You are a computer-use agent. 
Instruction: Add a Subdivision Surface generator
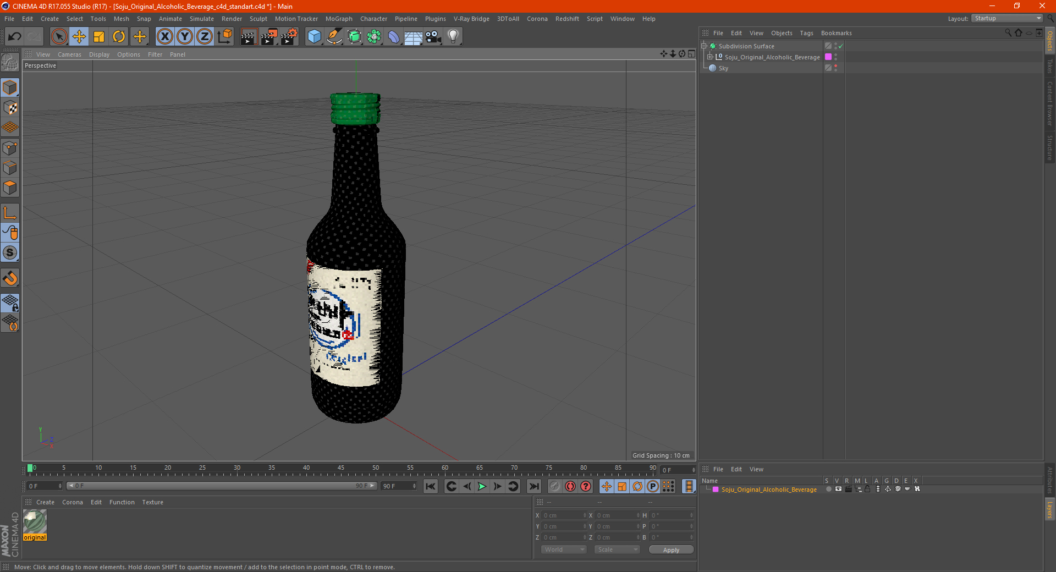(354, 37)
